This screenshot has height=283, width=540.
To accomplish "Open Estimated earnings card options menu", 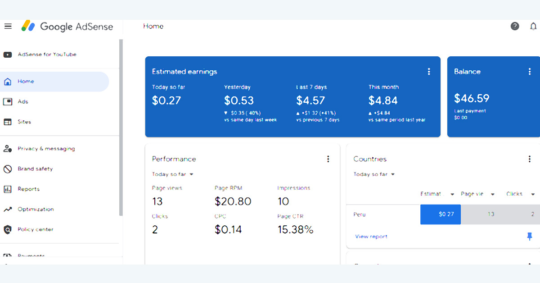I will 429,72.
